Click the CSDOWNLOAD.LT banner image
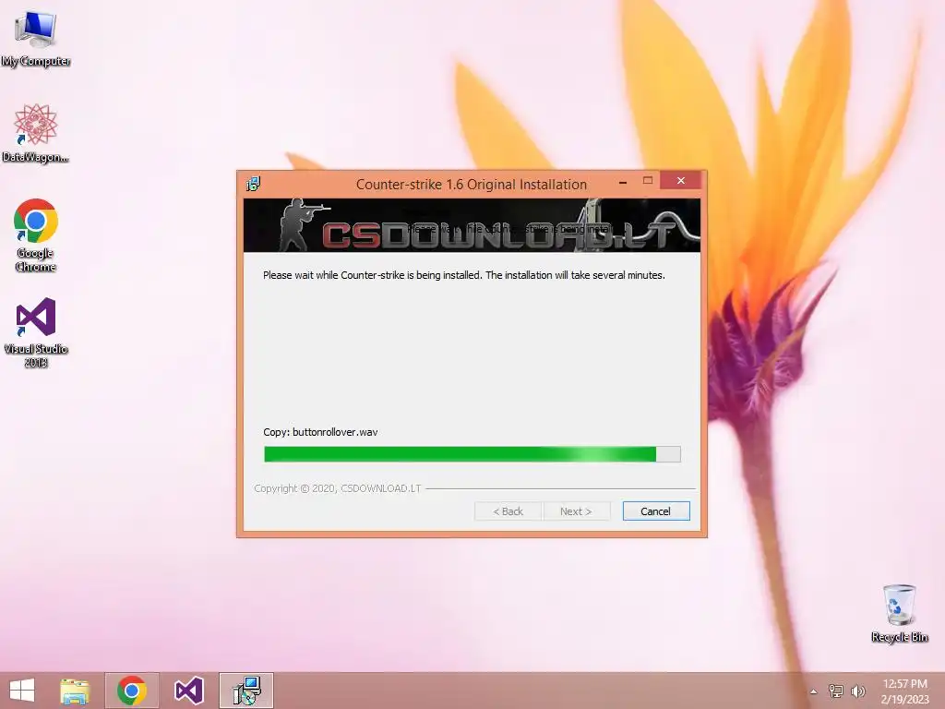The height and width of the screenshot is (709, 945). click(x=472, y=225)
